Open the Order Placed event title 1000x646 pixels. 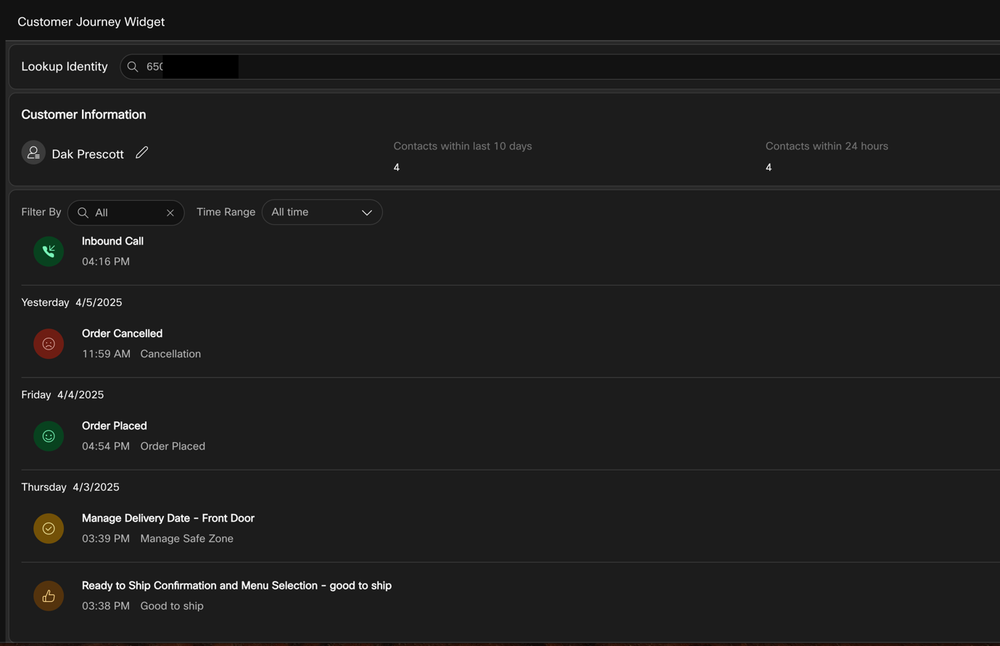click(114, 426)
